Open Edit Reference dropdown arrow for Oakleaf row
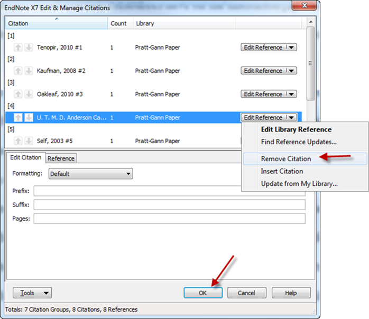 pyautogui.click(x=291, y=94)
